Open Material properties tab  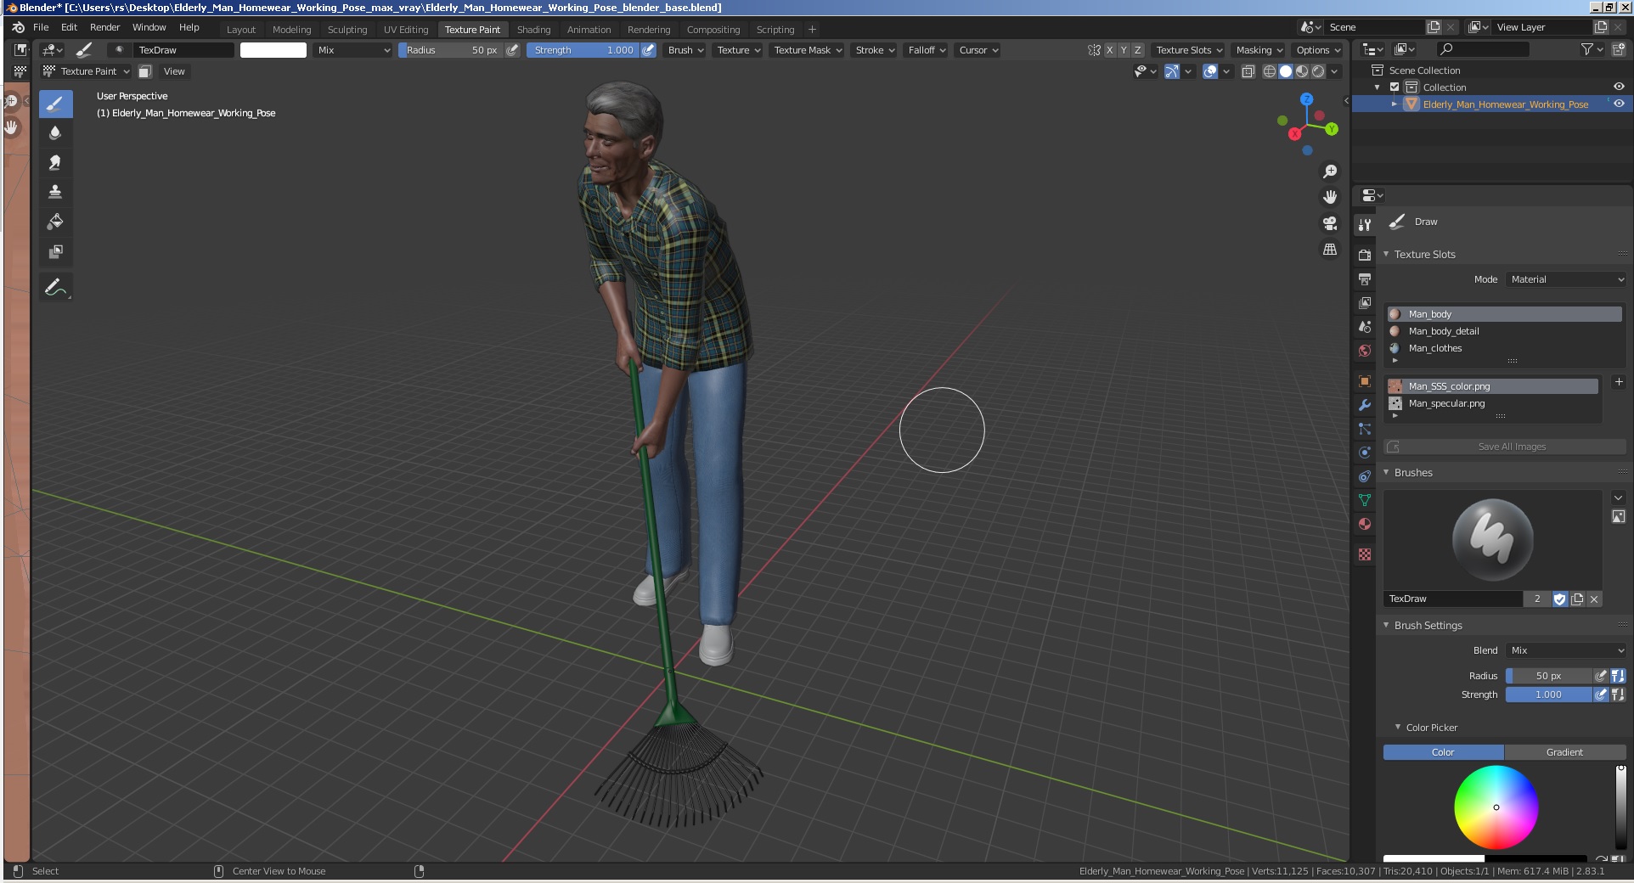[1365, 524]
